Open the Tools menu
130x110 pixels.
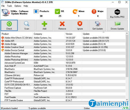[10, 6]
